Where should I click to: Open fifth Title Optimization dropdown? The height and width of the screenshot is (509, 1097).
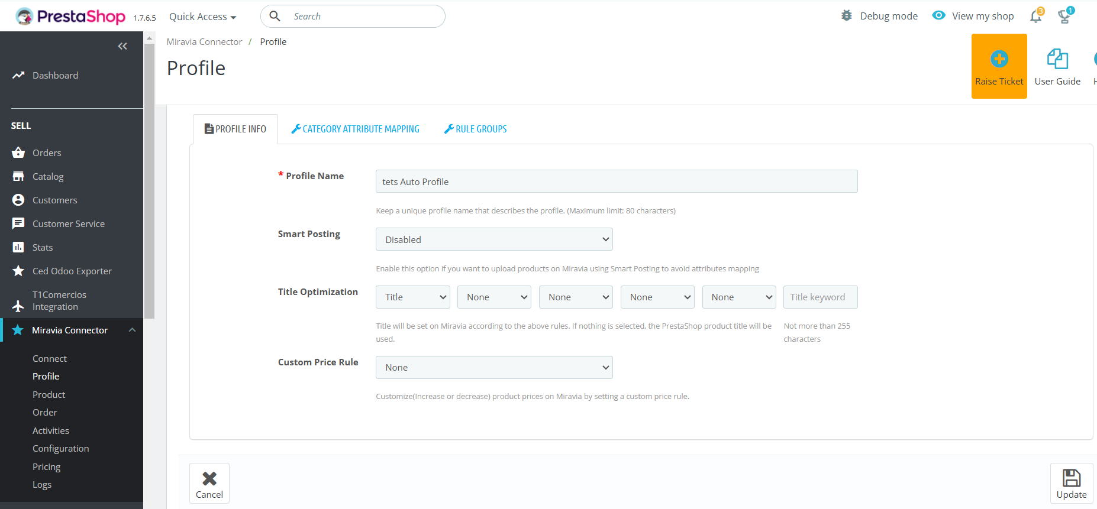click(x=739, y=297)
